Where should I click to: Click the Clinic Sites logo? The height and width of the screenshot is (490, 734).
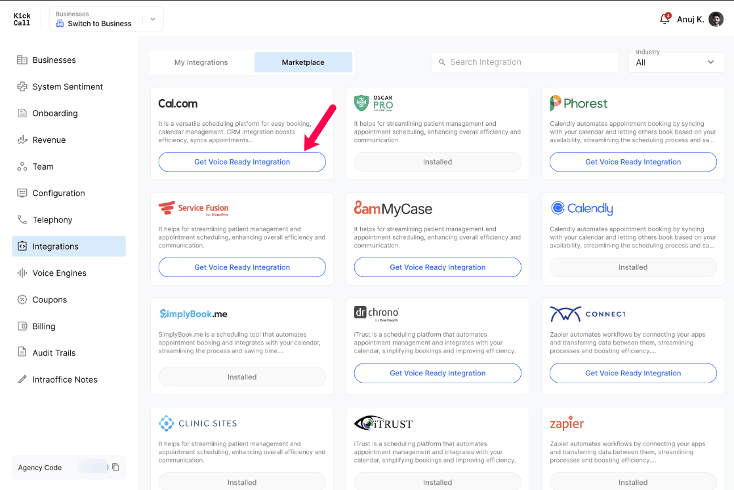[x=197, y=423]
